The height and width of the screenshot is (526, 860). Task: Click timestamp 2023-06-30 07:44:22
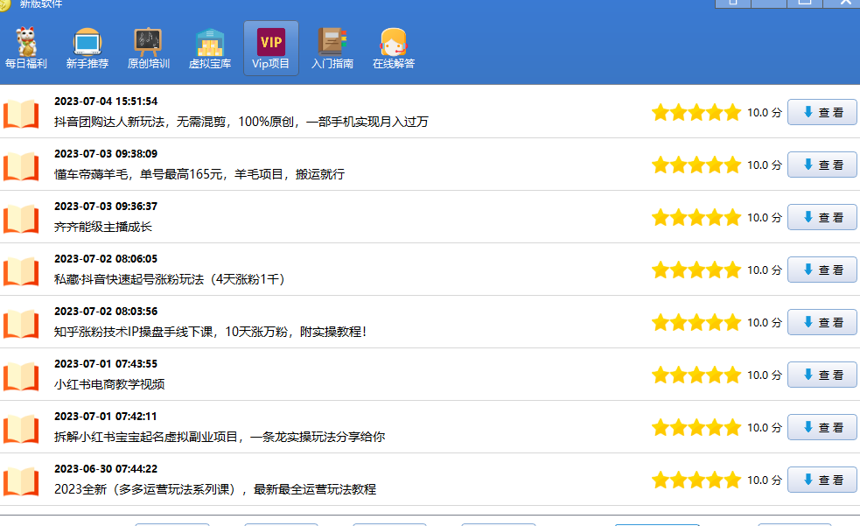[106, 469]
